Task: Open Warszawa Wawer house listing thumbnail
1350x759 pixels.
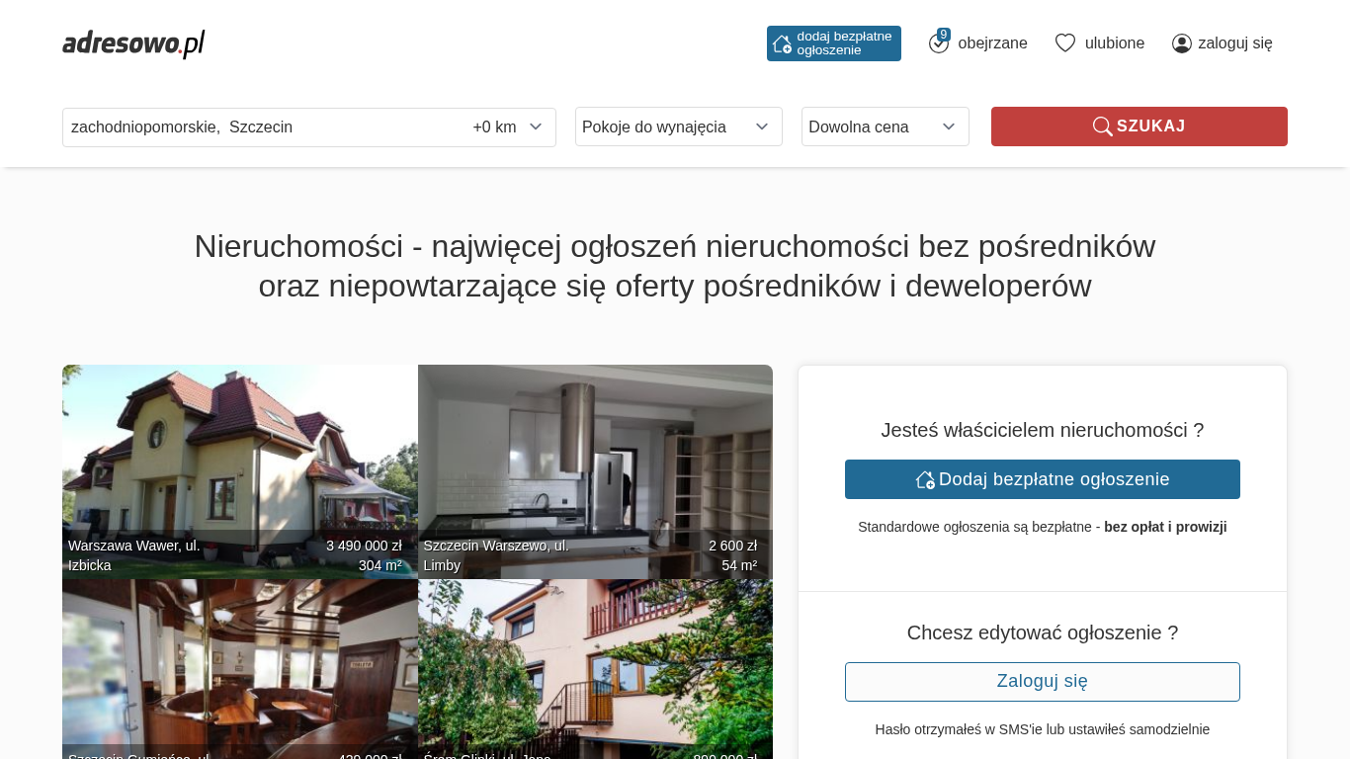Action: pyautogui.click(x=240, y=471)
